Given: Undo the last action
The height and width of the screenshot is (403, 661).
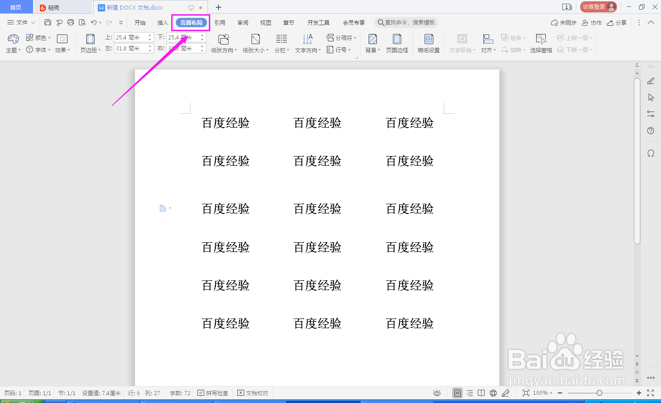Looking at the screenshot, I should tap(94, 22).
